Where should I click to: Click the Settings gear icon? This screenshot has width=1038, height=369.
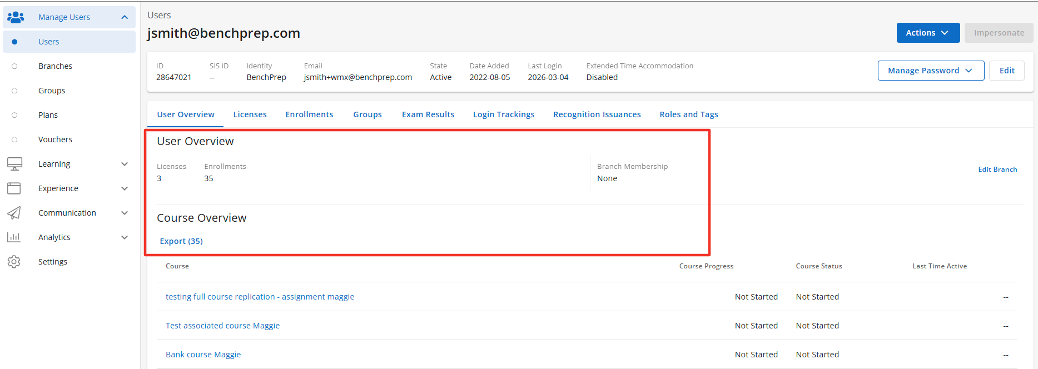click(14, 262)
